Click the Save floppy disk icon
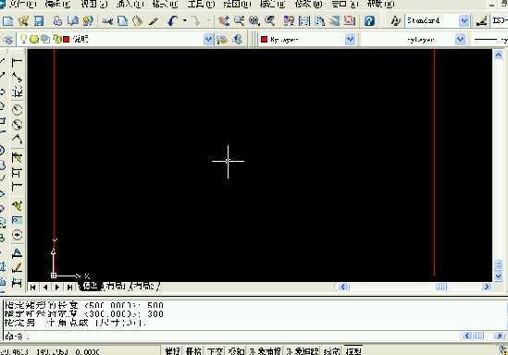This screenshot has width=508, height=355. [x=39, y=21]
